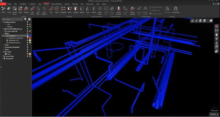This screenshot has width=220, height=117.
Task: Open the Surface Modeling ribbon tab
Action: click(56, 4)
